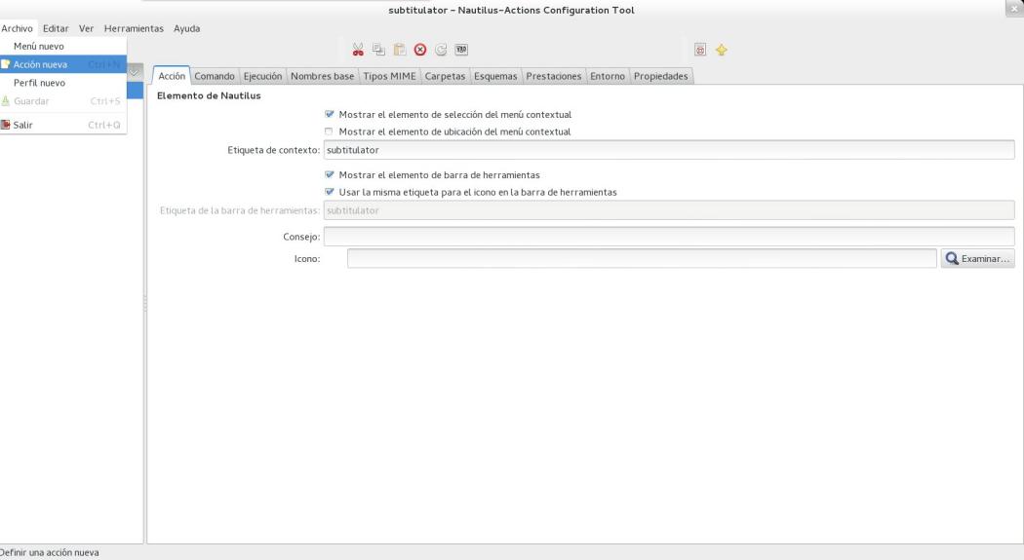The width and height of the screenshot is (1024, 560).
Task: Toggle 'Mostrar el elemento de selección del menú contextual'
Action: point(330,114)
